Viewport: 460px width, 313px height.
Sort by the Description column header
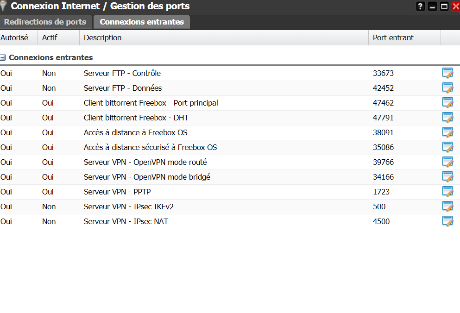[x=102, y=38]
